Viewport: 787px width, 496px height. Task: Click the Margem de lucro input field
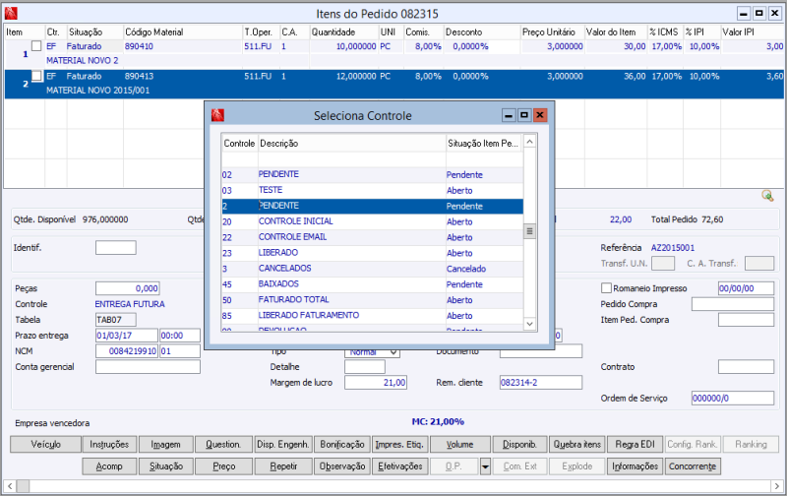tap(377, 383)
